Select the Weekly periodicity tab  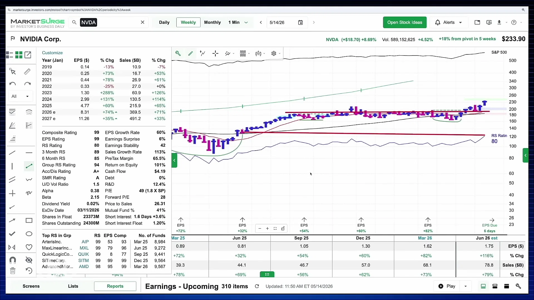[188, 22]
